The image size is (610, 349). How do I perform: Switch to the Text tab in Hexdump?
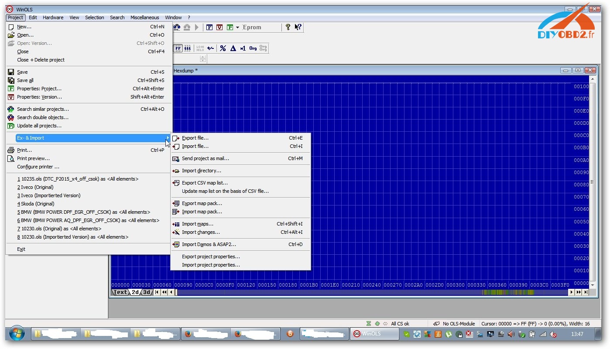120,292
